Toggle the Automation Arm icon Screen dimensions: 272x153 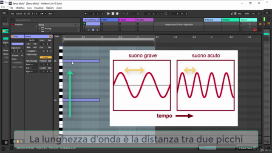[x=127, y=14]
